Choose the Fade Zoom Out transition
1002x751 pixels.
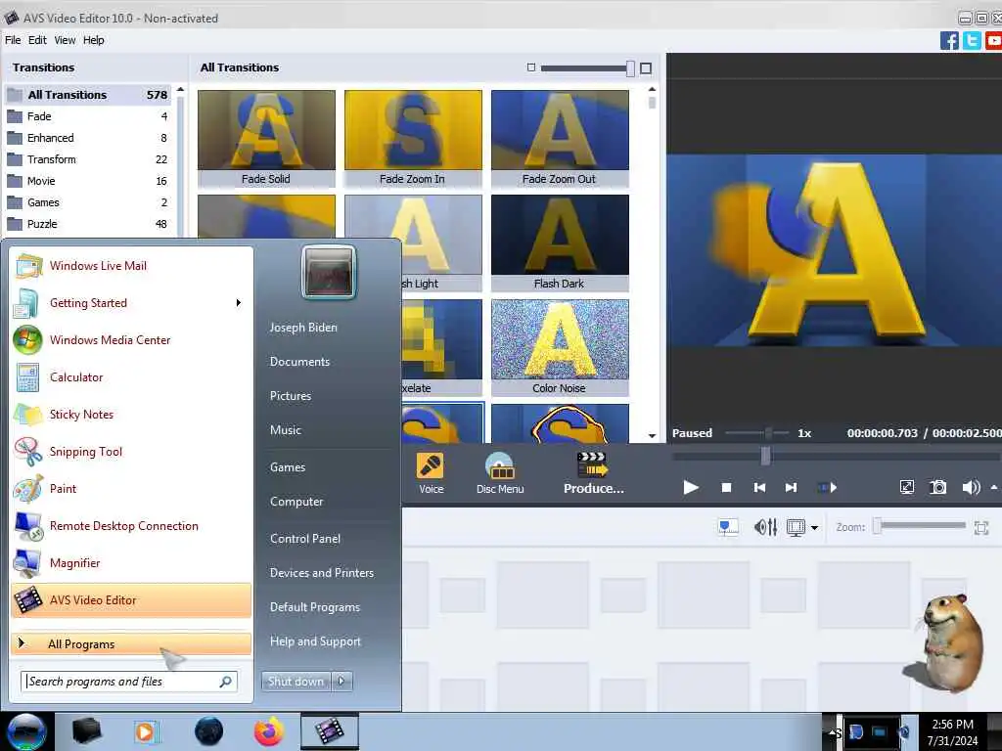[x=560, y=138]
